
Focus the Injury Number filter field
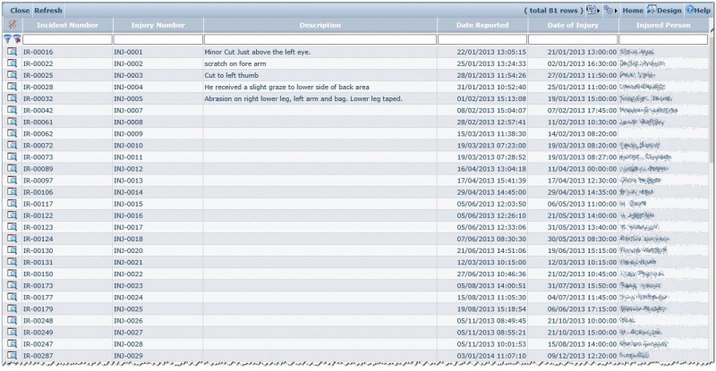[x=158, y=39]
